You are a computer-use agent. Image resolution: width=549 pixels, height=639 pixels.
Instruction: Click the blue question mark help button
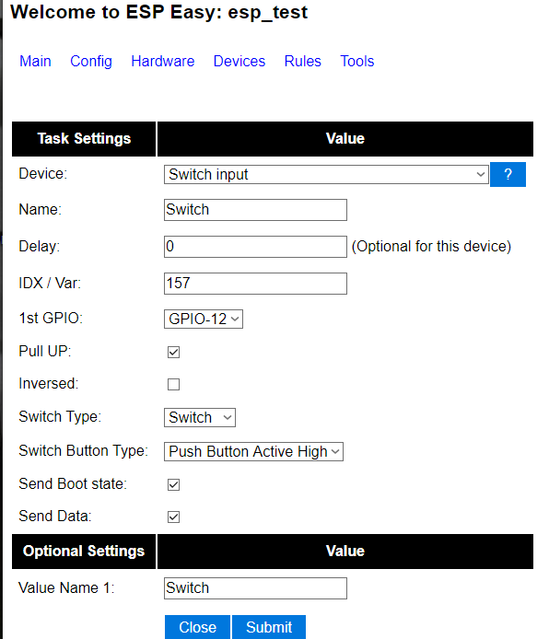508,174
